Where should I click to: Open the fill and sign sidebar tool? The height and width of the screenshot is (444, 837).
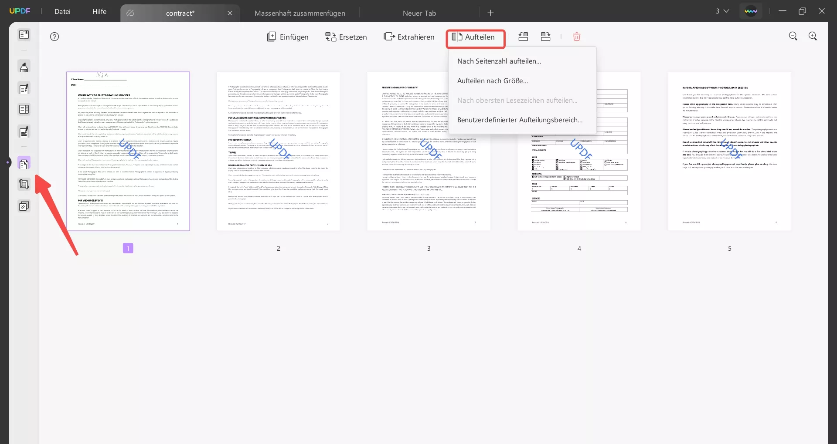coord(24,131)
